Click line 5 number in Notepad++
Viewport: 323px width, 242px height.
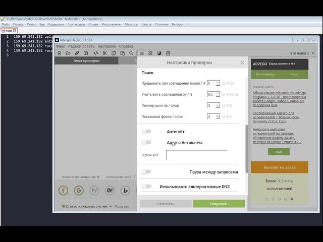8,55
